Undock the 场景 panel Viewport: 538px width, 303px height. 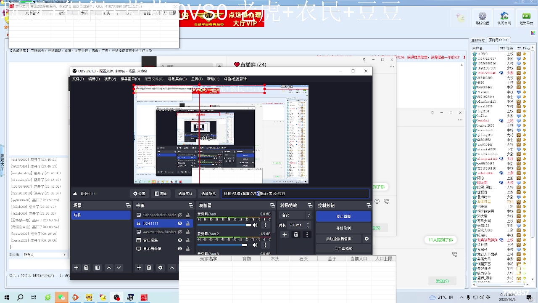128,205
